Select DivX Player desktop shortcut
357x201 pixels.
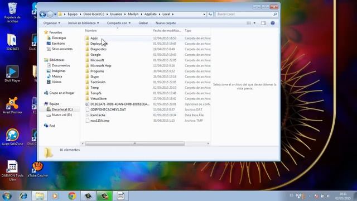(12, 74)
